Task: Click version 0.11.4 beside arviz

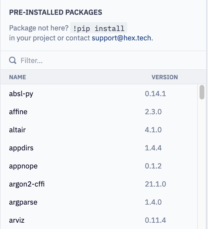Action: [x=155, y=220]
